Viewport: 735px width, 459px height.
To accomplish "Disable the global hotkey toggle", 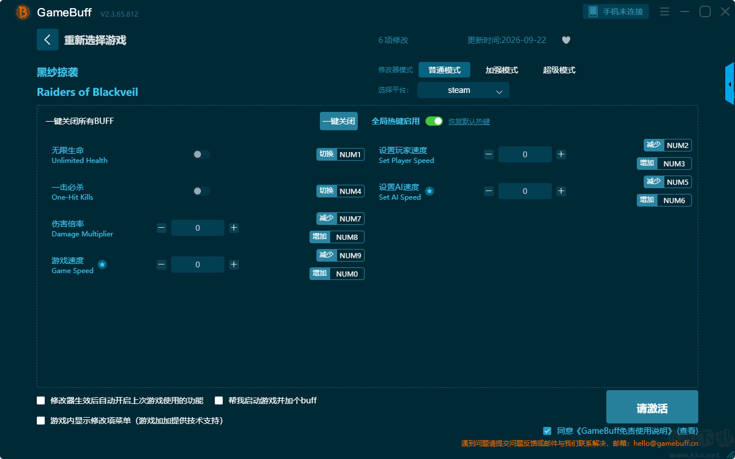I will tap(434, 121).
